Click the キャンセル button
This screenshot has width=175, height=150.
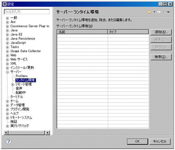tap(160, 141)
